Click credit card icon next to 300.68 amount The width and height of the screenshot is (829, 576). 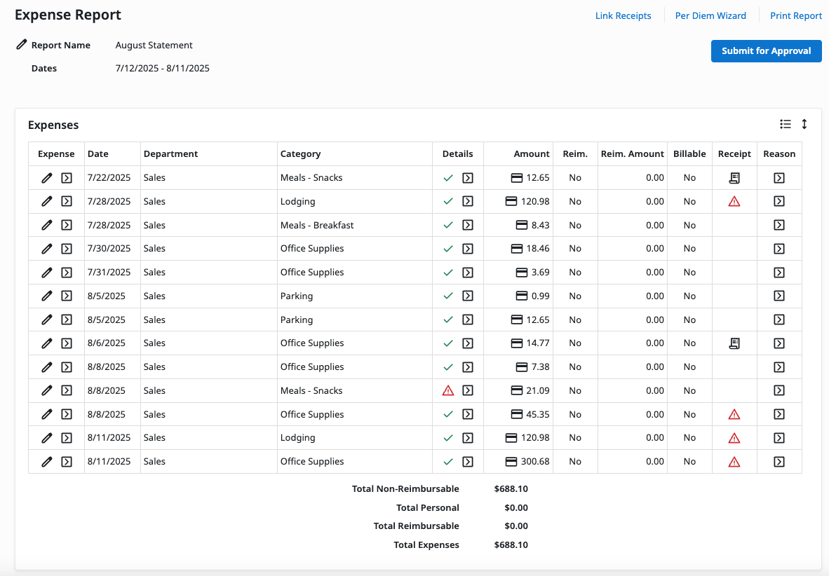pos(512,462)
